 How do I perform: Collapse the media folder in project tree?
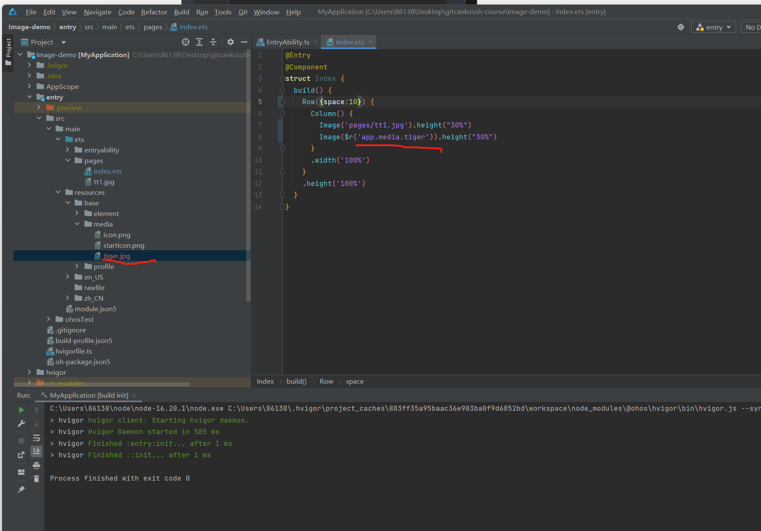77,224
